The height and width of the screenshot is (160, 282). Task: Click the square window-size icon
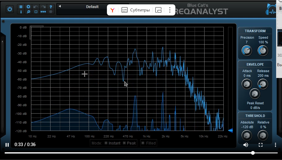36,12
